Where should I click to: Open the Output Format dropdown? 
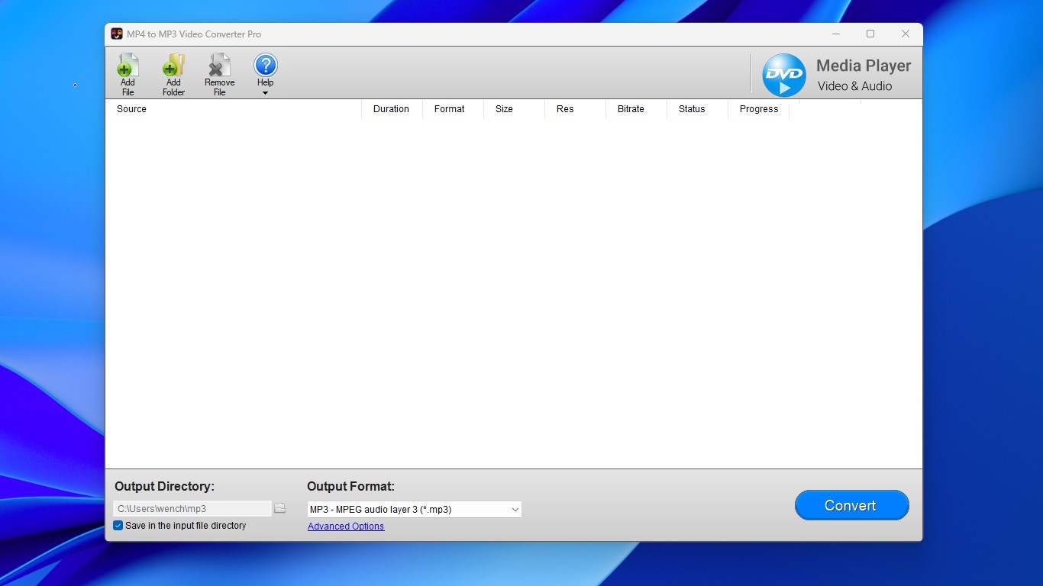pyautogui.click(x=414, y=510)
